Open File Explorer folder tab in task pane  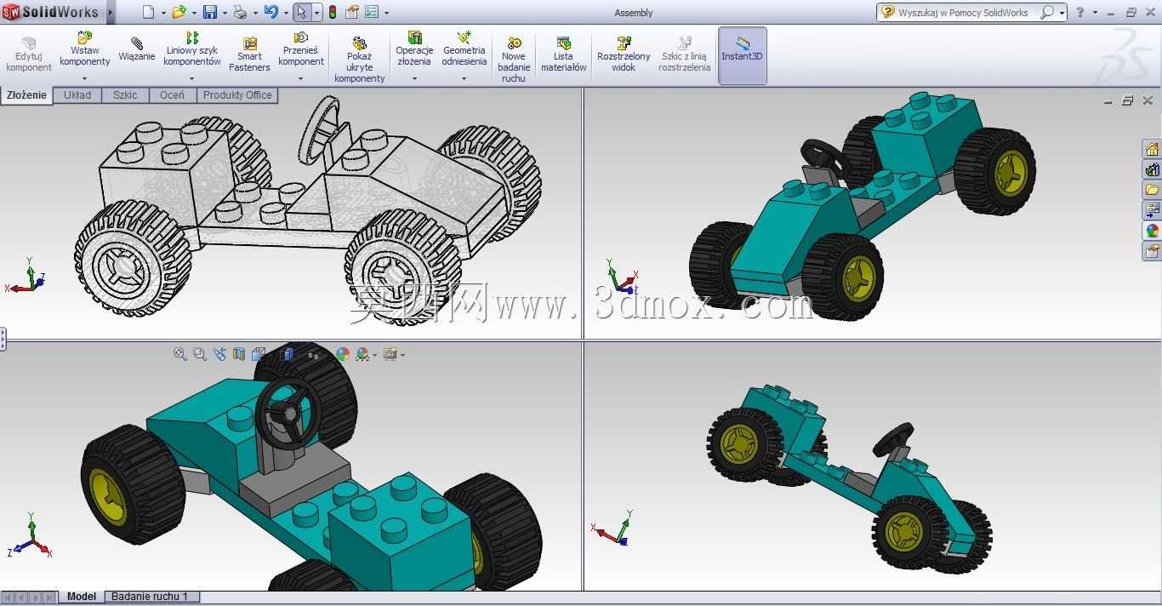pyautogui.click(x=1152, y=190)
